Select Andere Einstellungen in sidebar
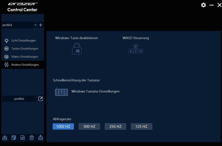This screenshot has height=146, width=222. pos(25,65)
